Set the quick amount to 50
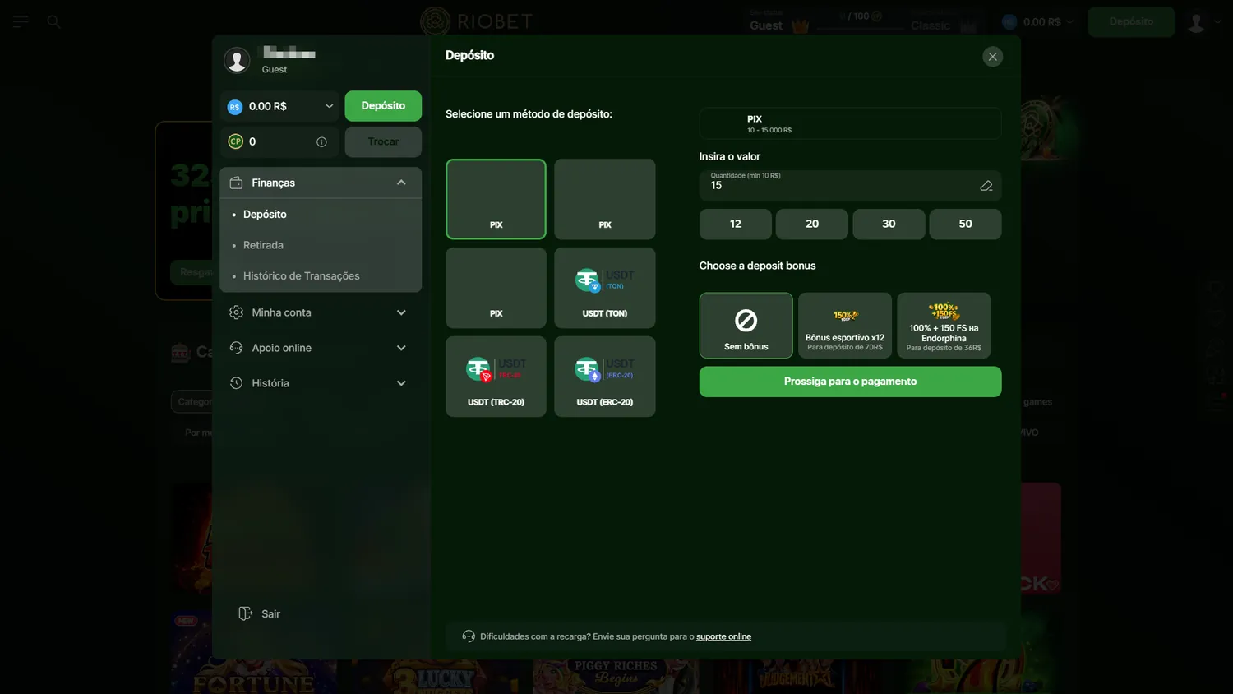 pyautogui.click(x=966, y=224)
